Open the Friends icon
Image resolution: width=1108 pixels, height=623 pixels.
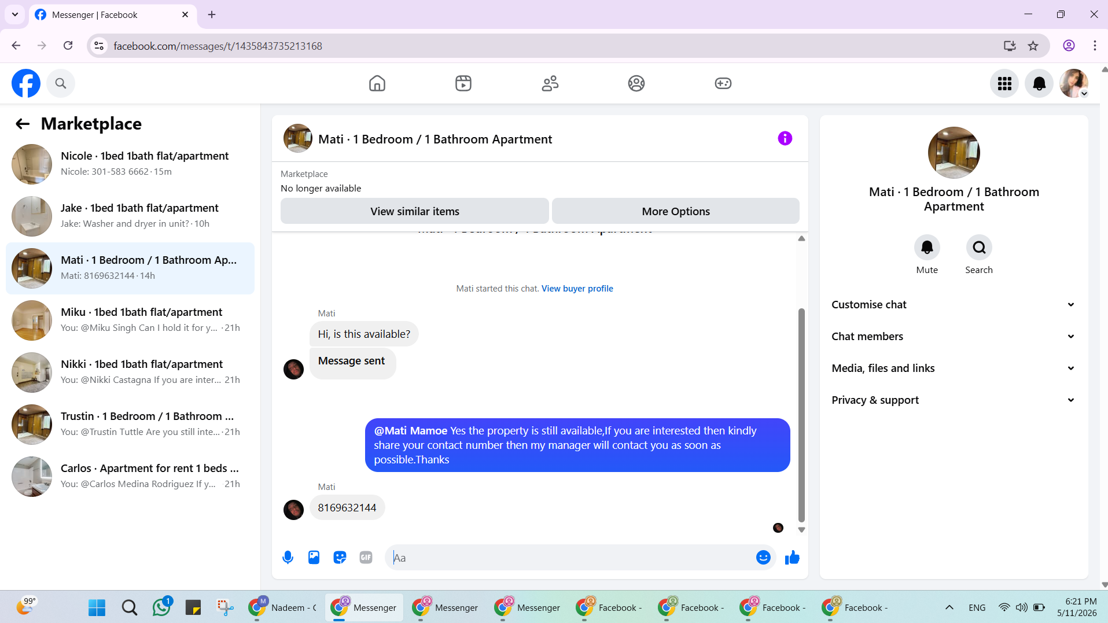click(550, 83)
